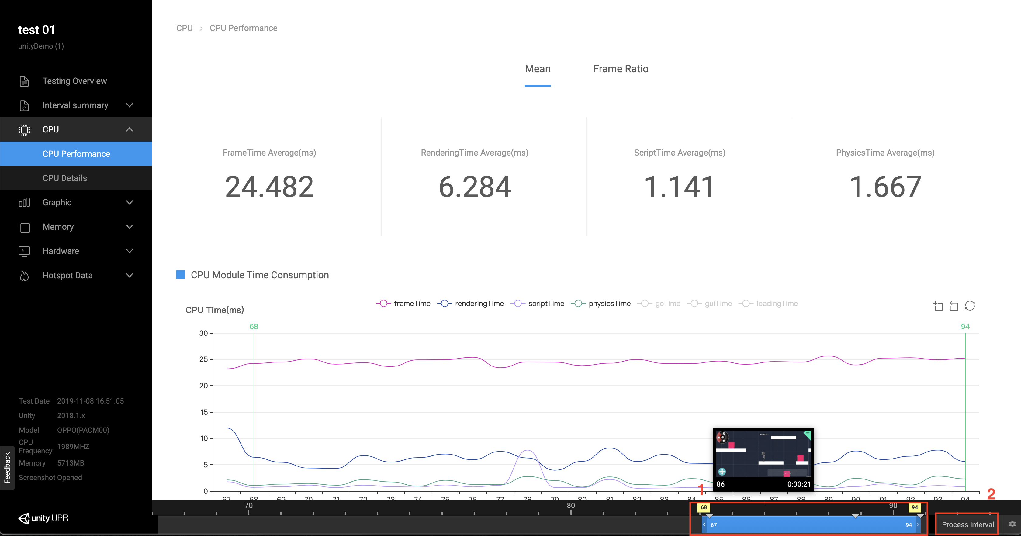Click the chart restore refresh icon
This screenshot has height=536, width=1021.
pos(970,306)
